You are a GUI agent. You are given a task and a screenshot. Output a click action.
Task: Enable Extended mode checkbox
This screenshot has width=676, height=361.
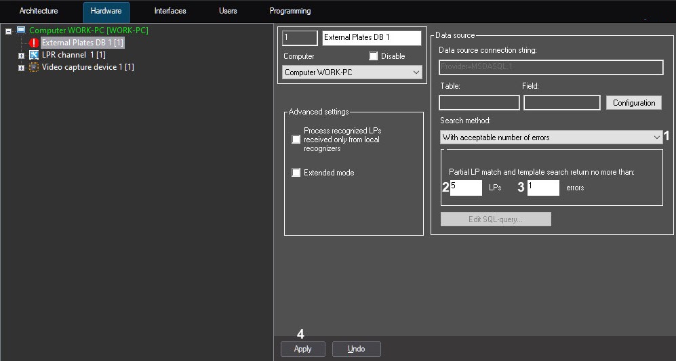point(296,173)
